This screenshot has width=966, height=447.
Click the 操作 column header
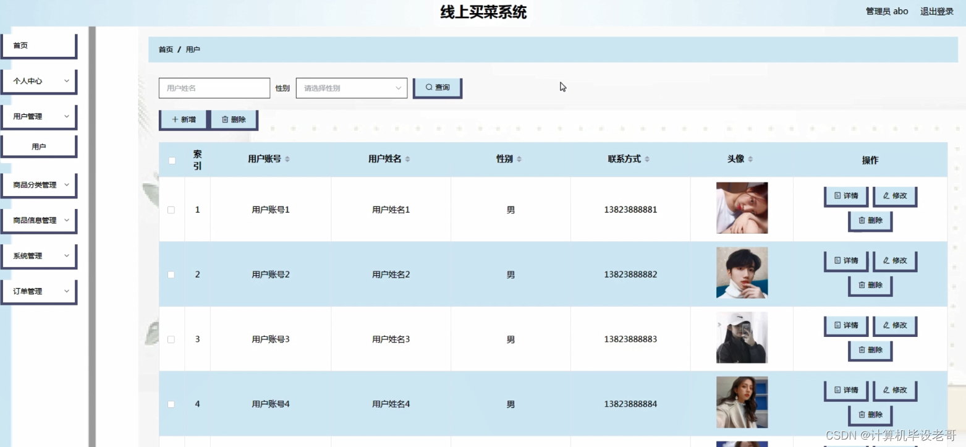[870, 161]
